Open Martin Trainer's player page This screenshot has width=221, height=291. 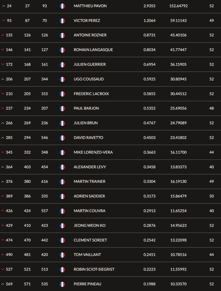click(x=90, y=181)
